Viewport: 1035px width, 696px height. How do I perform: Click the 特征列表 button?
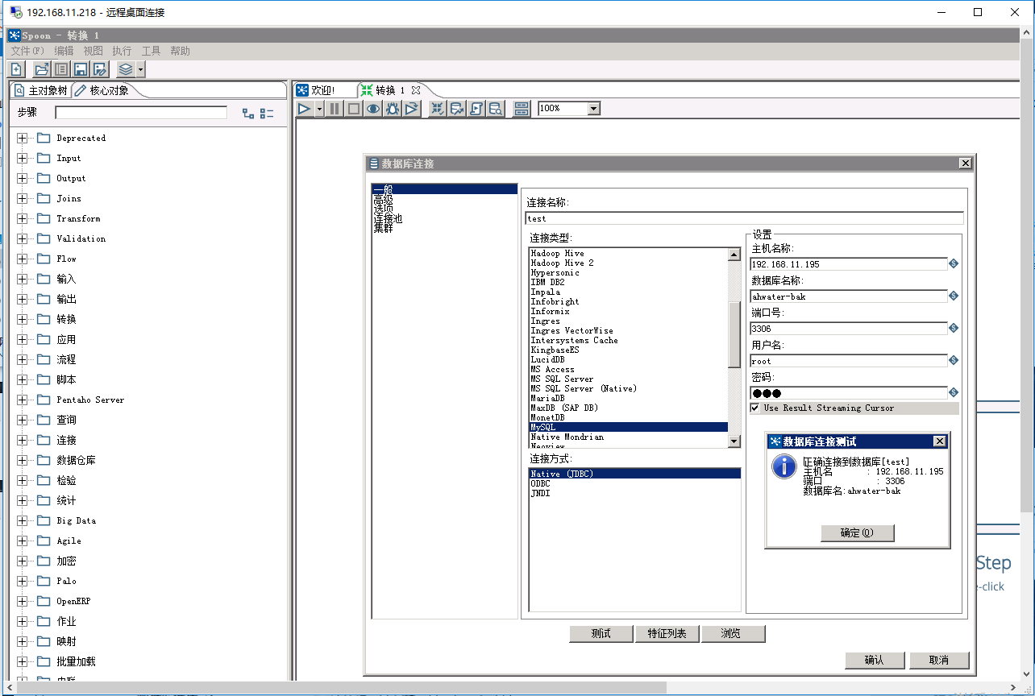[667, 634]
